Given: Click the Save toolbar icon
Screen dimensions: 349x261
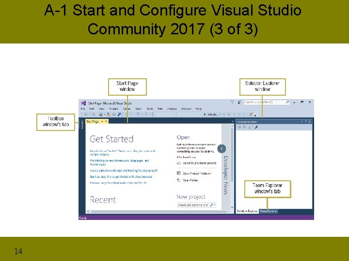Looking at the screenshot, I should 114,114.
